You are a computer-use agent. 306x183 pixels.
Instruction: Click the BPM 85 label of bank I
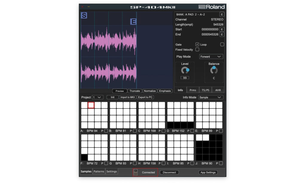[178, 163]
